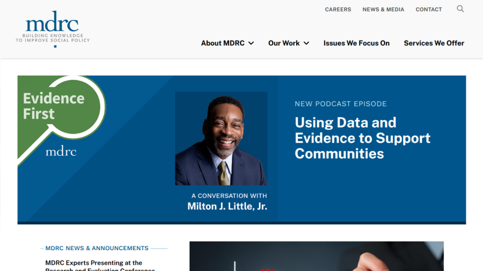This screenshot has height=271, width=483.
Task: Open the Contact link
Action: (x=429, y=10)
